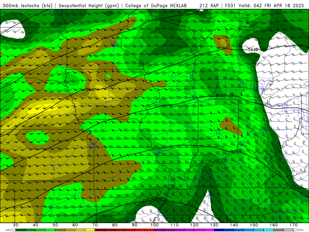Click the 130 value on the color scale

point(214,225)
